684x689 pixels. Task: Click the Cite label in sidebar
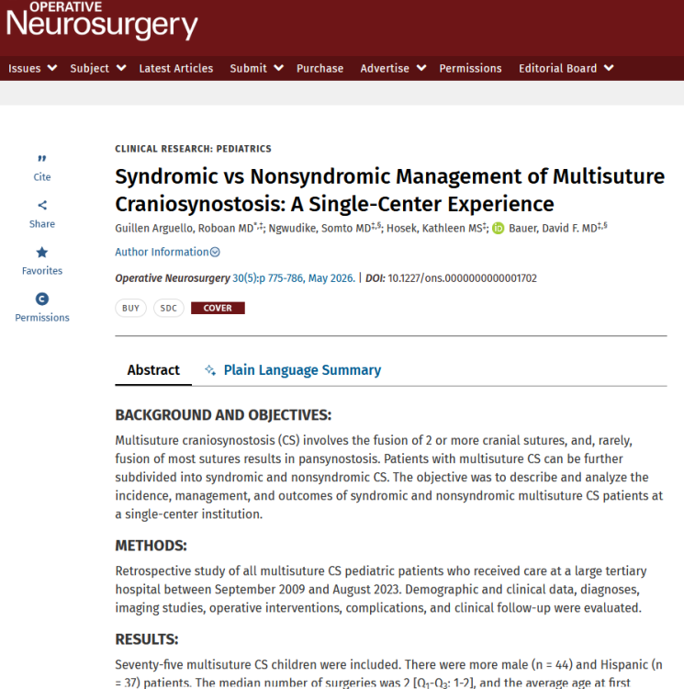42,177
